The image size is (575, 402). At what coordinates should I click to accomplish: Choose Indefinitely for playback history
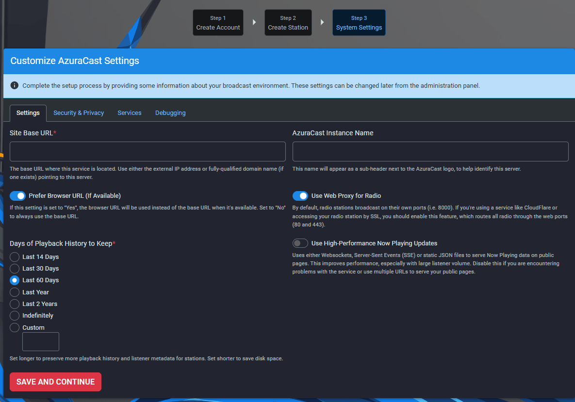(x=15, y=316)
